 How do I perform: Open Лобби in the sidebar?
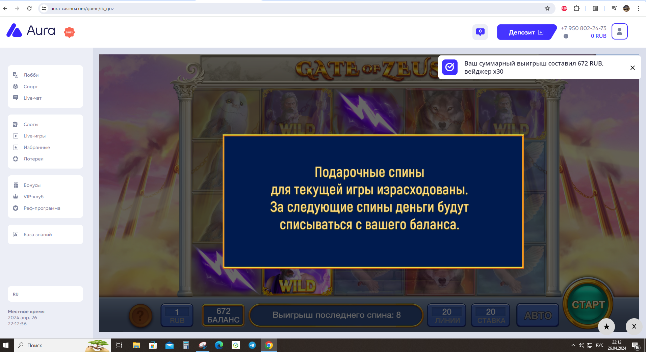[x=31, y=75]
